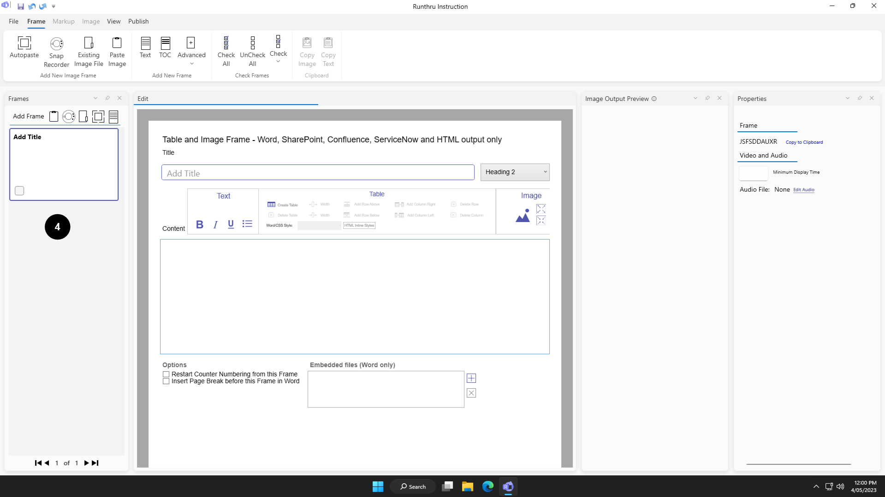Enable Restart Counter Numbering from this Frame
885x497 pixels.
pos(166,374)
